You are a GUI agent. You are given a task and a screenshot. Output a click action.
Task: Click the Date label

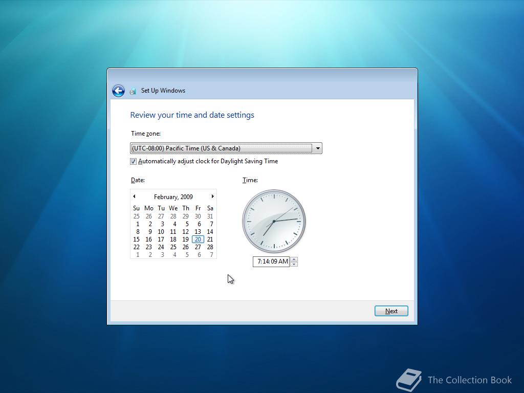click(138, 180)
